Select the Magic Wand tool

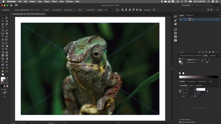(3, 21)
